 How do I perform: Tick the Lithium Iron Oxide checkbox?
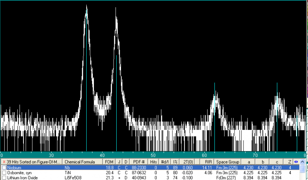(4, 178)
